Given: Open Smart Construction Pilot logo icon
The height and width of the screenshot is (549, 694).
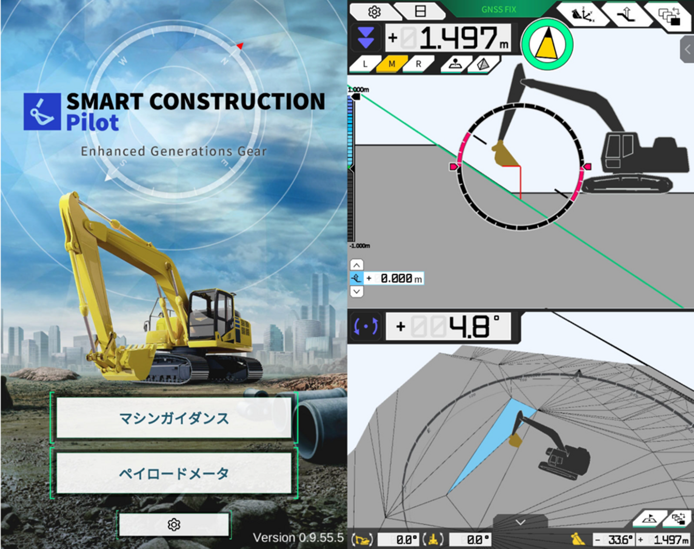Looking at the screenshot, I should pyautogui.click(x=42, y=112).
